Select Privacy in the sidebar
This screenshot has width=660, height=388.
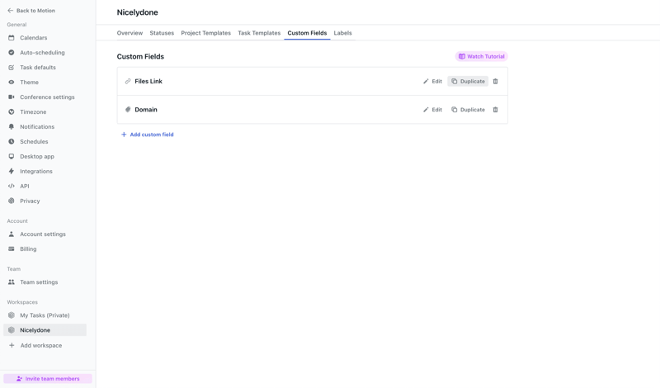30,201
